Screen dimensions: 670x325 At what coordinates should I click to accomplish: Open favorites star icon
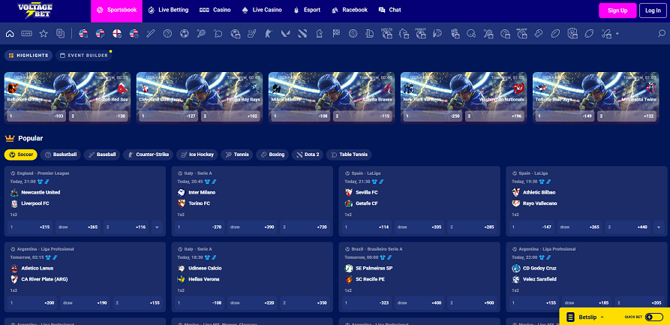pyautogui.click(x=44, y=33)
